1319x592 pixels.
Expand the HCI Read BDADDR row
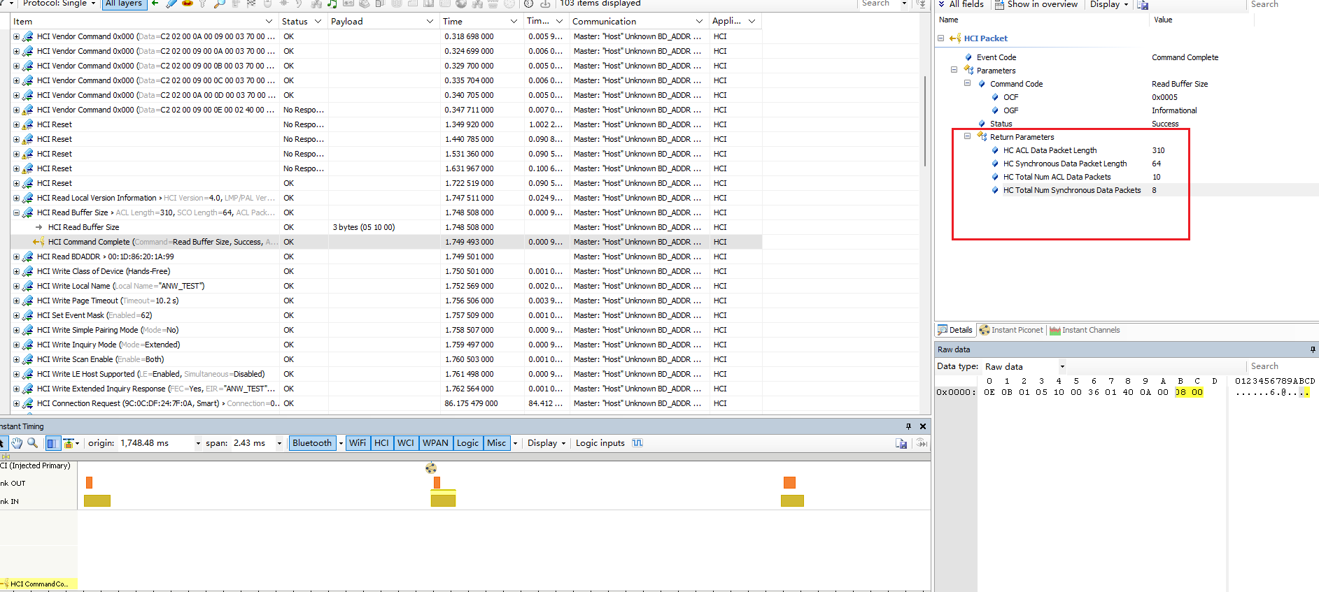pyautogui.click(x=16, y=257)
